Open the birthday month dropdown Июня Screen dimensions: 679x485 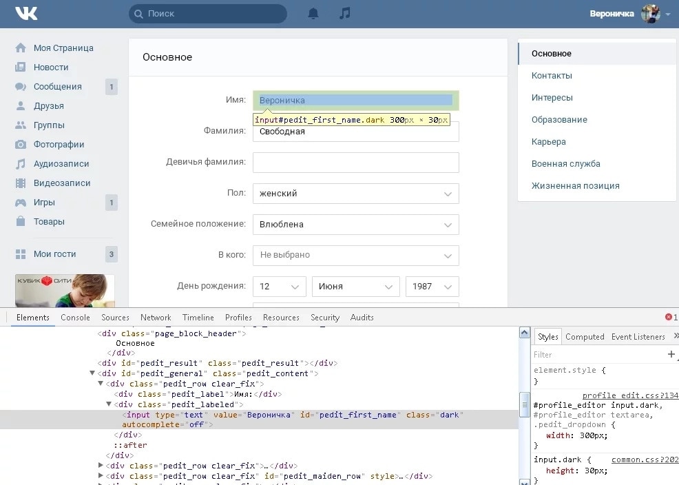tap(356, 286)
